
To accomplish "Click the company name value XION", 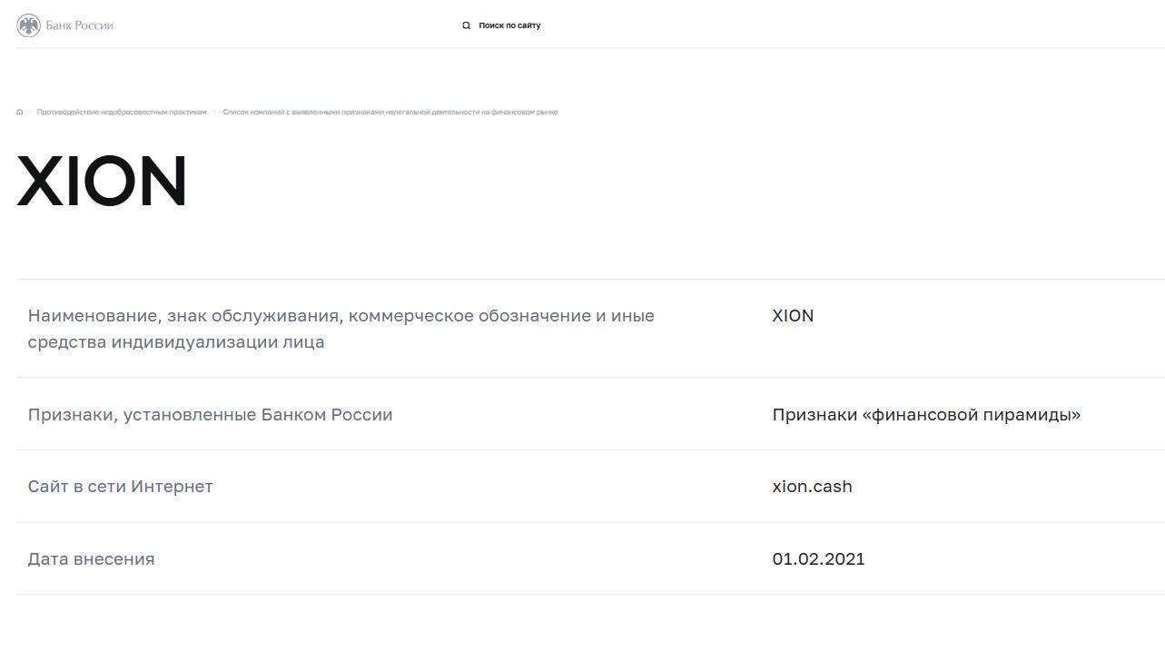I will [792, 316].
